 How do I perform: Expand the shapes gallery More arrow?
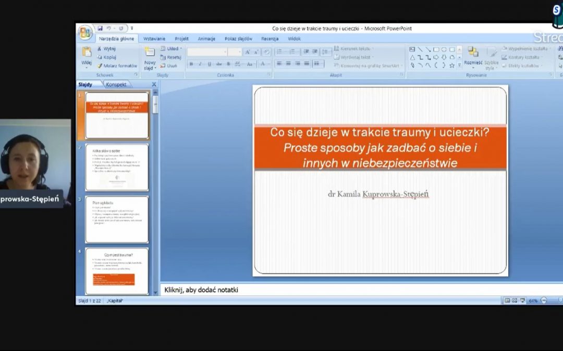tap(459, 66)
